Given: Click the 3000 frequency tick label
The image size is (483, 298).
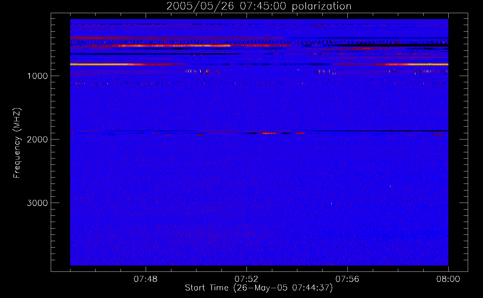Looking at the screenshot, I should pos(37,203).
